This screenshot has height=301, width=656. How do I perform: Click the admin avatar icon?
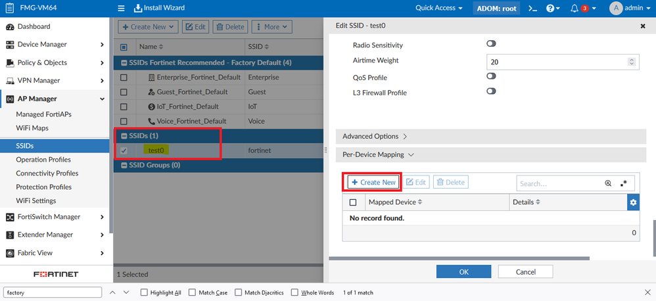[616, 8]
